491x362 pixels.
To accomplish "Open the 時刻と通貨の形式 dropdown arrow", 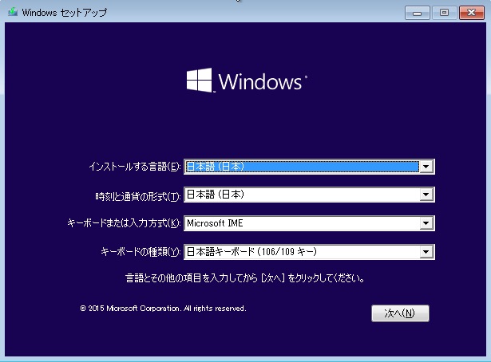I will click(x=426, y=195).
